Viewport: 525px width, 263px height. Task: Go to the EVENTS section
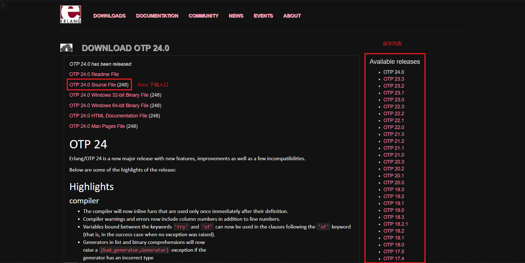[263, 16]
